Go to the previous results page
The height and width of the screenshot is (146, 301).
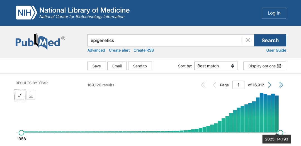point(214,85)
